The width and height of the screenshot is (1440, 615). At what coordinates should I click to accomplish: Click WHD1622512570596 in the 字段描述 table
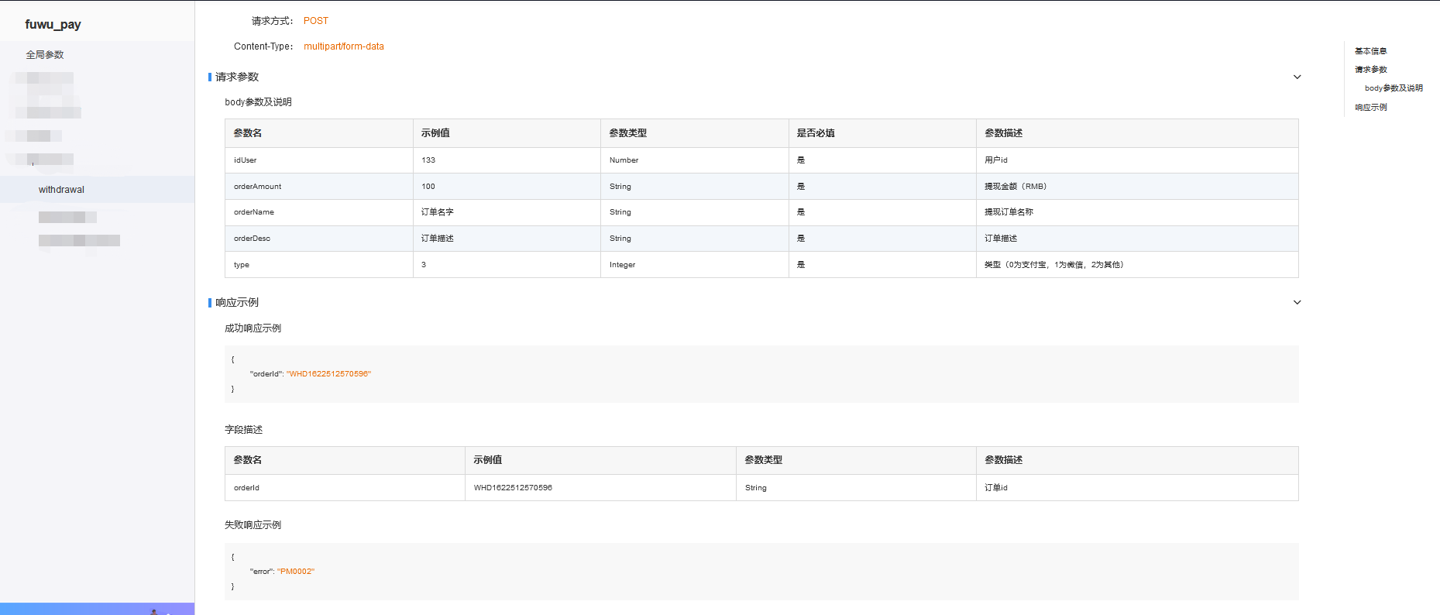coord(513,488)
